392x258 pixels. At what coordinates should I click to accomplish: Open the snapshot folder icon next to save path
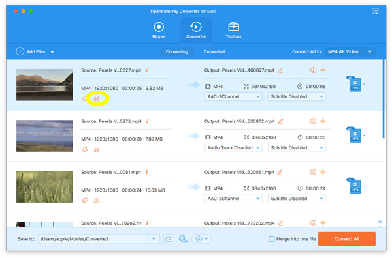point(169,239)
